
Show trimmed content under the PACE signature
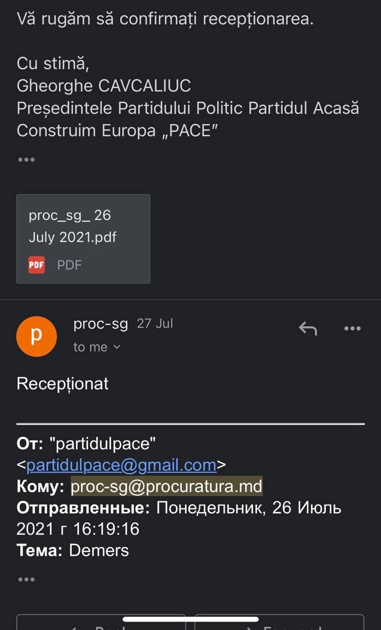click(x=26, y=160)
